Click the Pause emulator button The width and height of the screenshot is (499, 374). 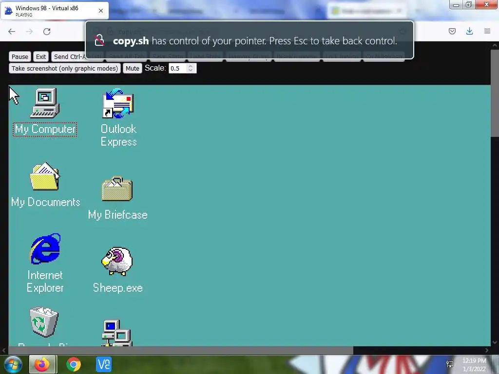coord(19,56)
